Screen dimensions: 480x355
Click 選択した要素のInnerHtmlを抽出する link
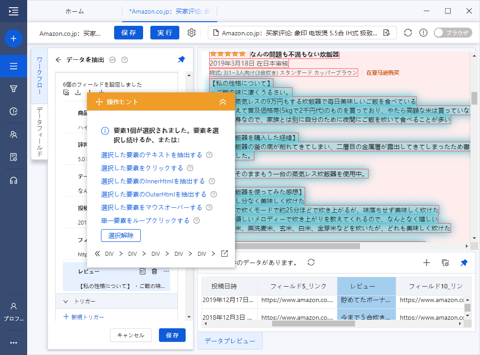(x=153, y=181)
